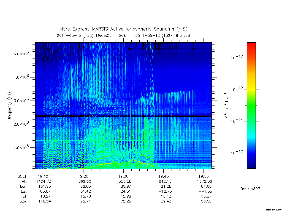The image size is (282, 211).
Task: Click the 'Lon' row label
Action: click(23, 187)
